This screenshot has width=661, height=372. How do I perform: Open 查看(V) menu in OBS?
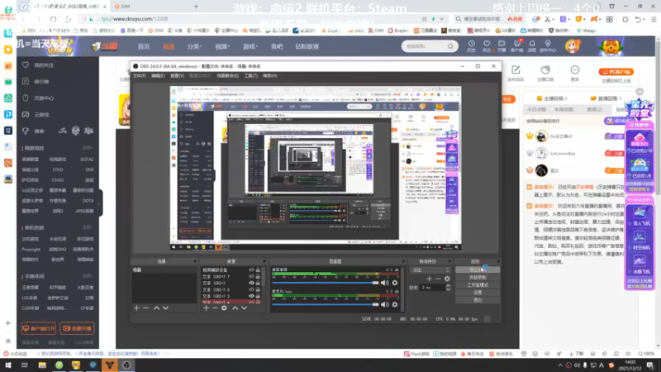point(177,76)
